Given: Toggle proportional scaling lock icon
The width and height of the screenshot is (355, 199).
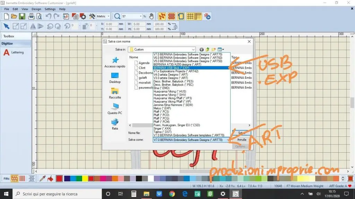Looking at the screenshot, I should [x=175, y=26].
